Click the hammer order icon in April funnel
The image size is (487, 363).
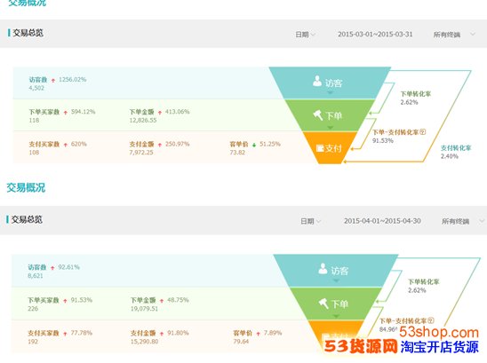pos(323,304)
